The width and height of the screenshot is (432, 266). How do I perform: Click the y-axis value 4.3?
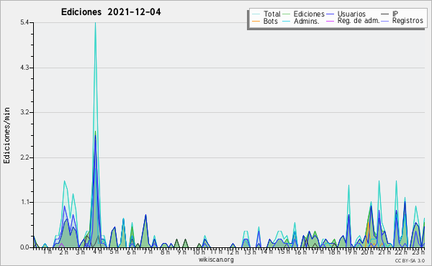coord(24,68)
